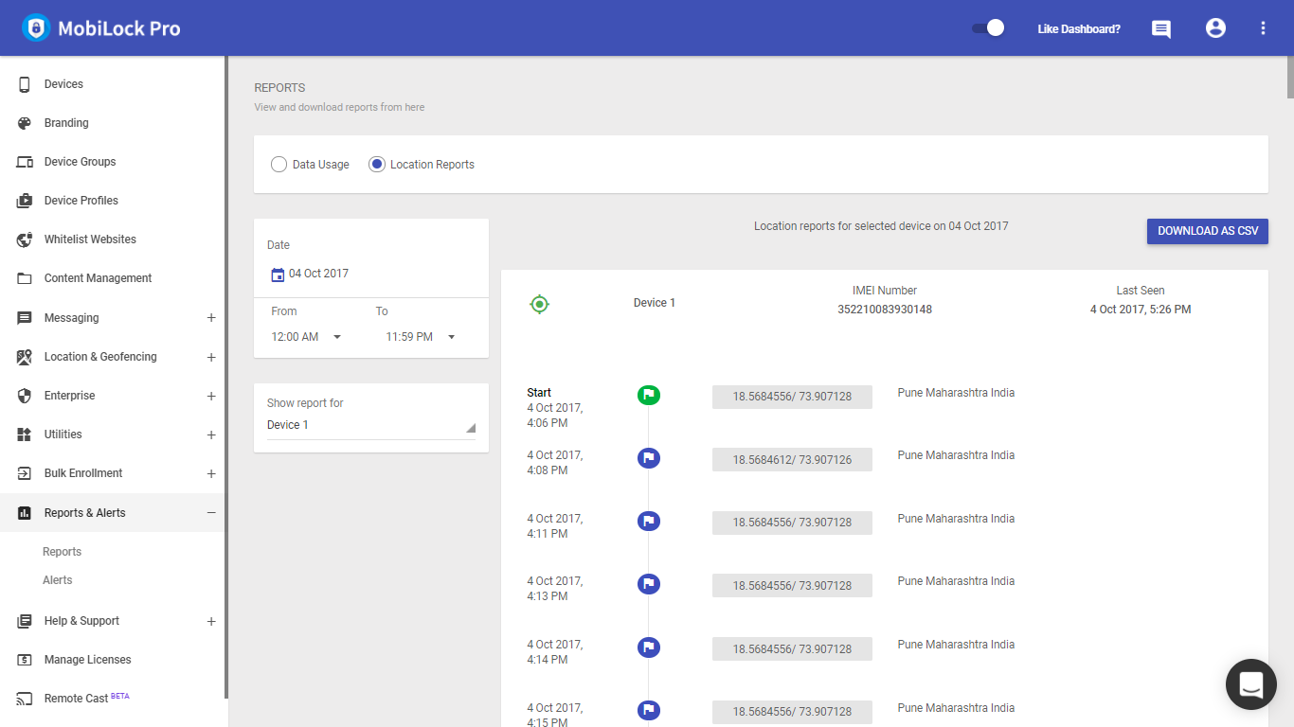Click the Help & Support library icon
The image size is (1294, 727).
pyautogui.click(x=25, y=621)
